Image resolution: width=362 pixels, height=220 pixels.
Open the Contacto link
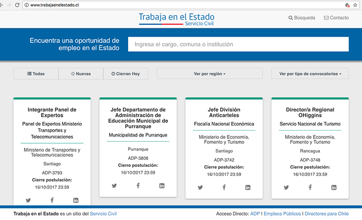pyautogui.click(x=336, y=18)
